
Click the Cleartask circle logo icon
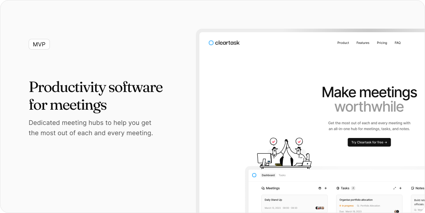pyautogui.click(x=211, y=43)
